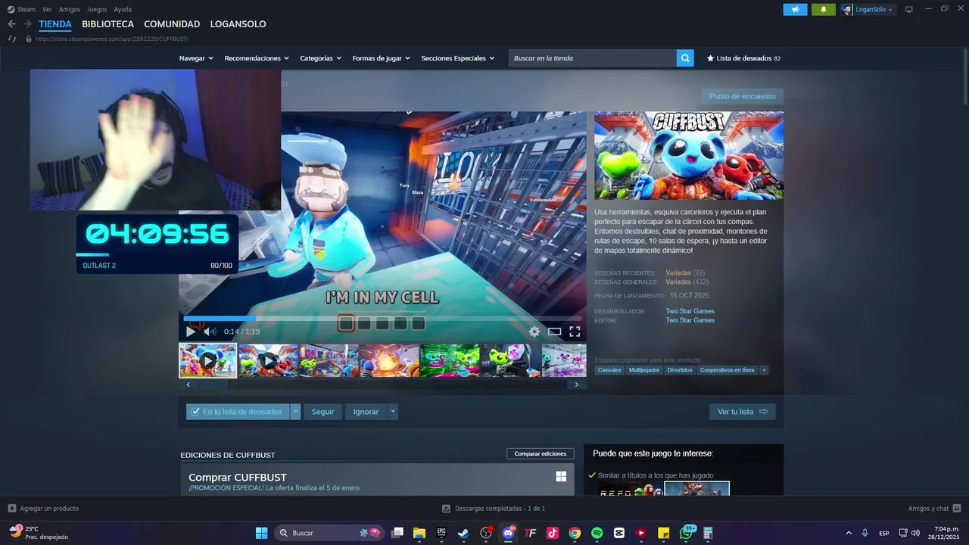Select the first trailer thumbnail
Viewport: 969px width, 545px height.
point(208,360)
